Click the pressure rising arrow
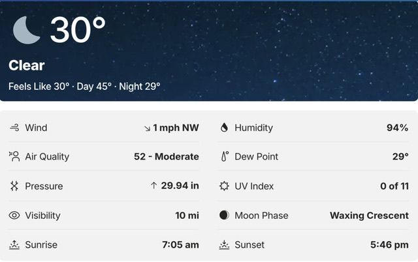418x262 pixels. (x=153, y=186)
